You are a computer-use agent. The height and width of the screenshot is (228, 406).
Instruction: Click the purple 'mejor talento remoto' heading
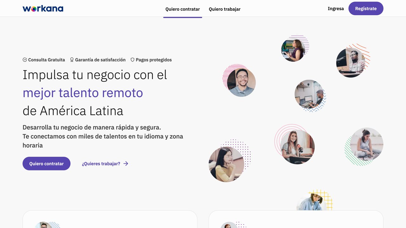[83, 93]
